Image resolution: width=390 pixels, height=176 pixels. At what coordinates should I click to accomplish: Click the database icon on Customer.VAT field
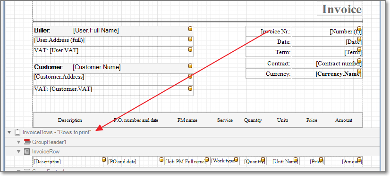pos(190,88)
